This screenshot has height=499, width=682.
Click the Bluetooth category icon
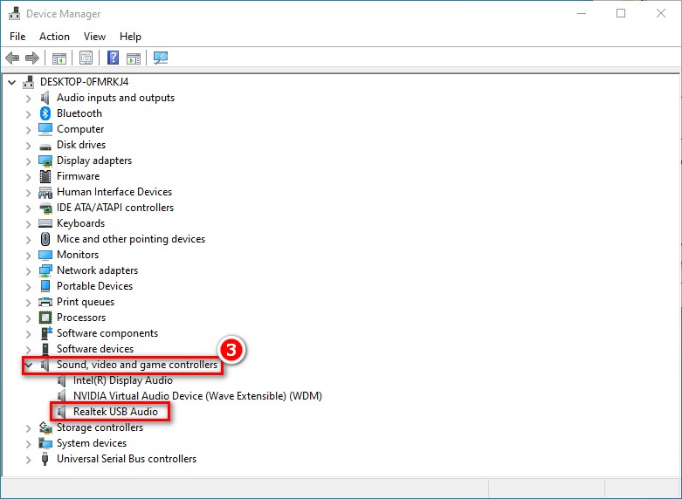click(46, 113)
